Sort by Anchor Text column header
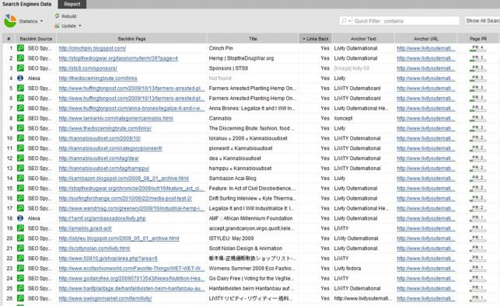 coord(363,39)
